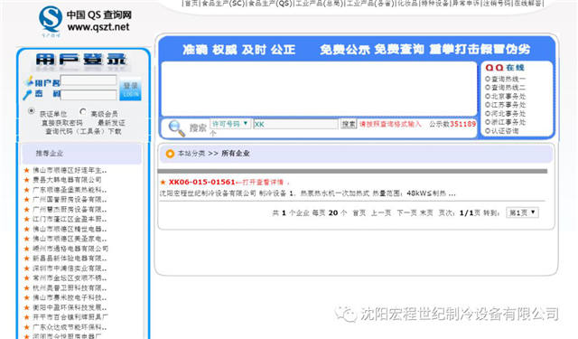This screenshot has width=578, height=339.
Task: Go to 上一页 in the pagination
Action: point(381,212)
